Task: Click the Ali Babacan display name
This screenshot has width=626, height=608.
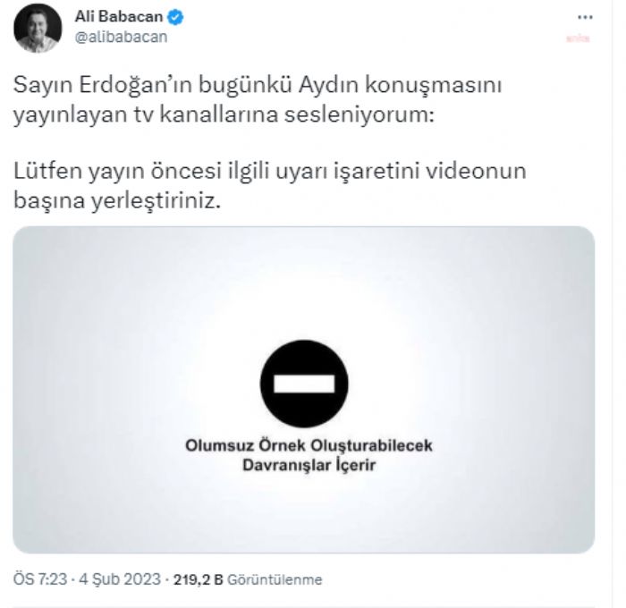Action: [x=119, y=17]
